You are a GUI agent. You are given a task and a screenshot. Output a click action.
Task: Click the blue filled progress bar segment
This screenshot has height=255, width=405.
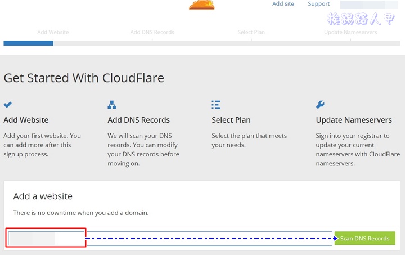[29, 43]
